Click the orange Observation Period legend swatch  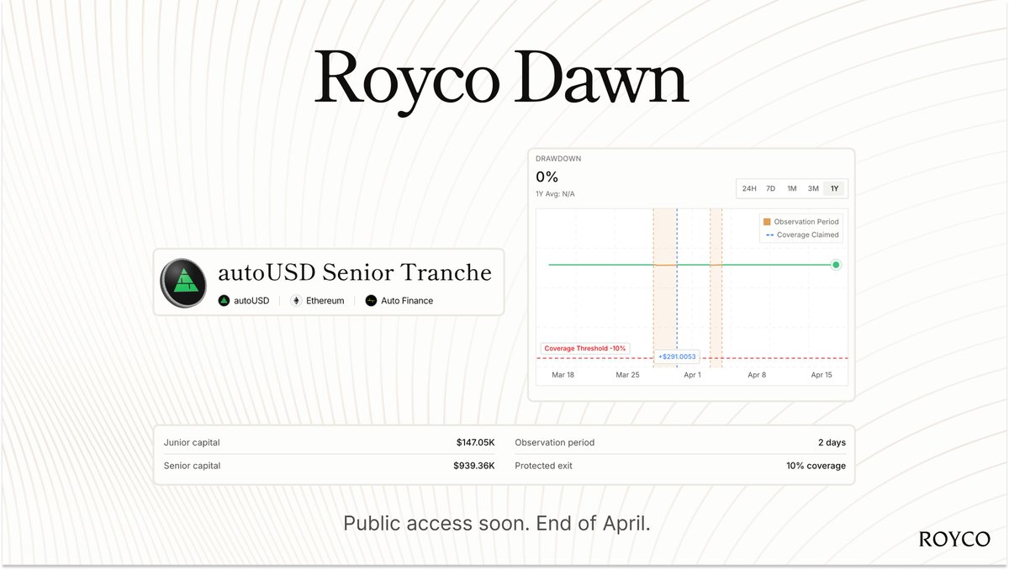pyautogui.click(x=767, y=222)
